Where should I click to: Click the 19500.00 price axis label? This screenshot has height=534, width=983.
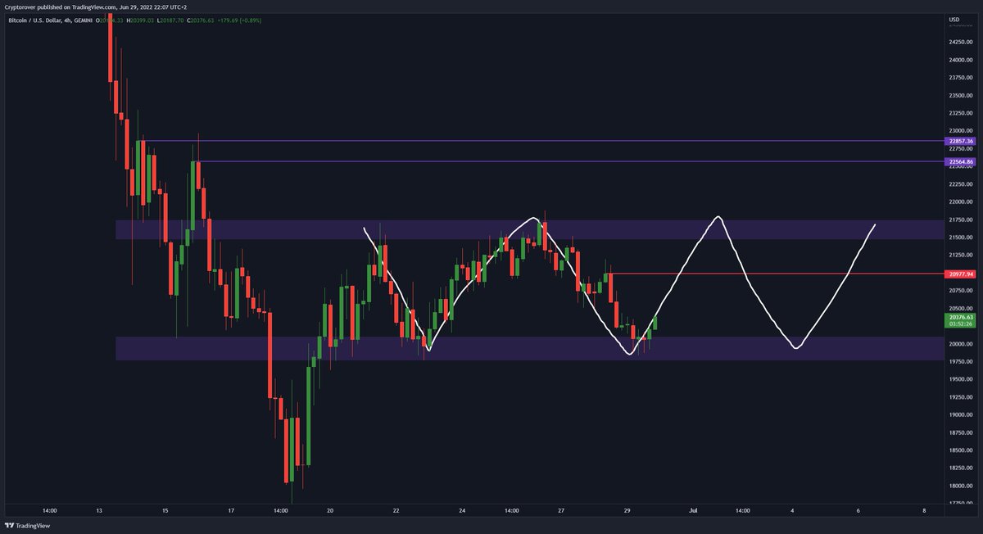click(x=960, y=379)
